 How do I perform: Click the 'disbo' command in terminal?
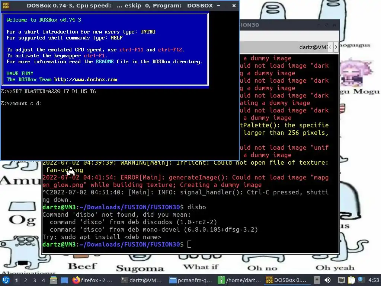[x=196, y=207]
